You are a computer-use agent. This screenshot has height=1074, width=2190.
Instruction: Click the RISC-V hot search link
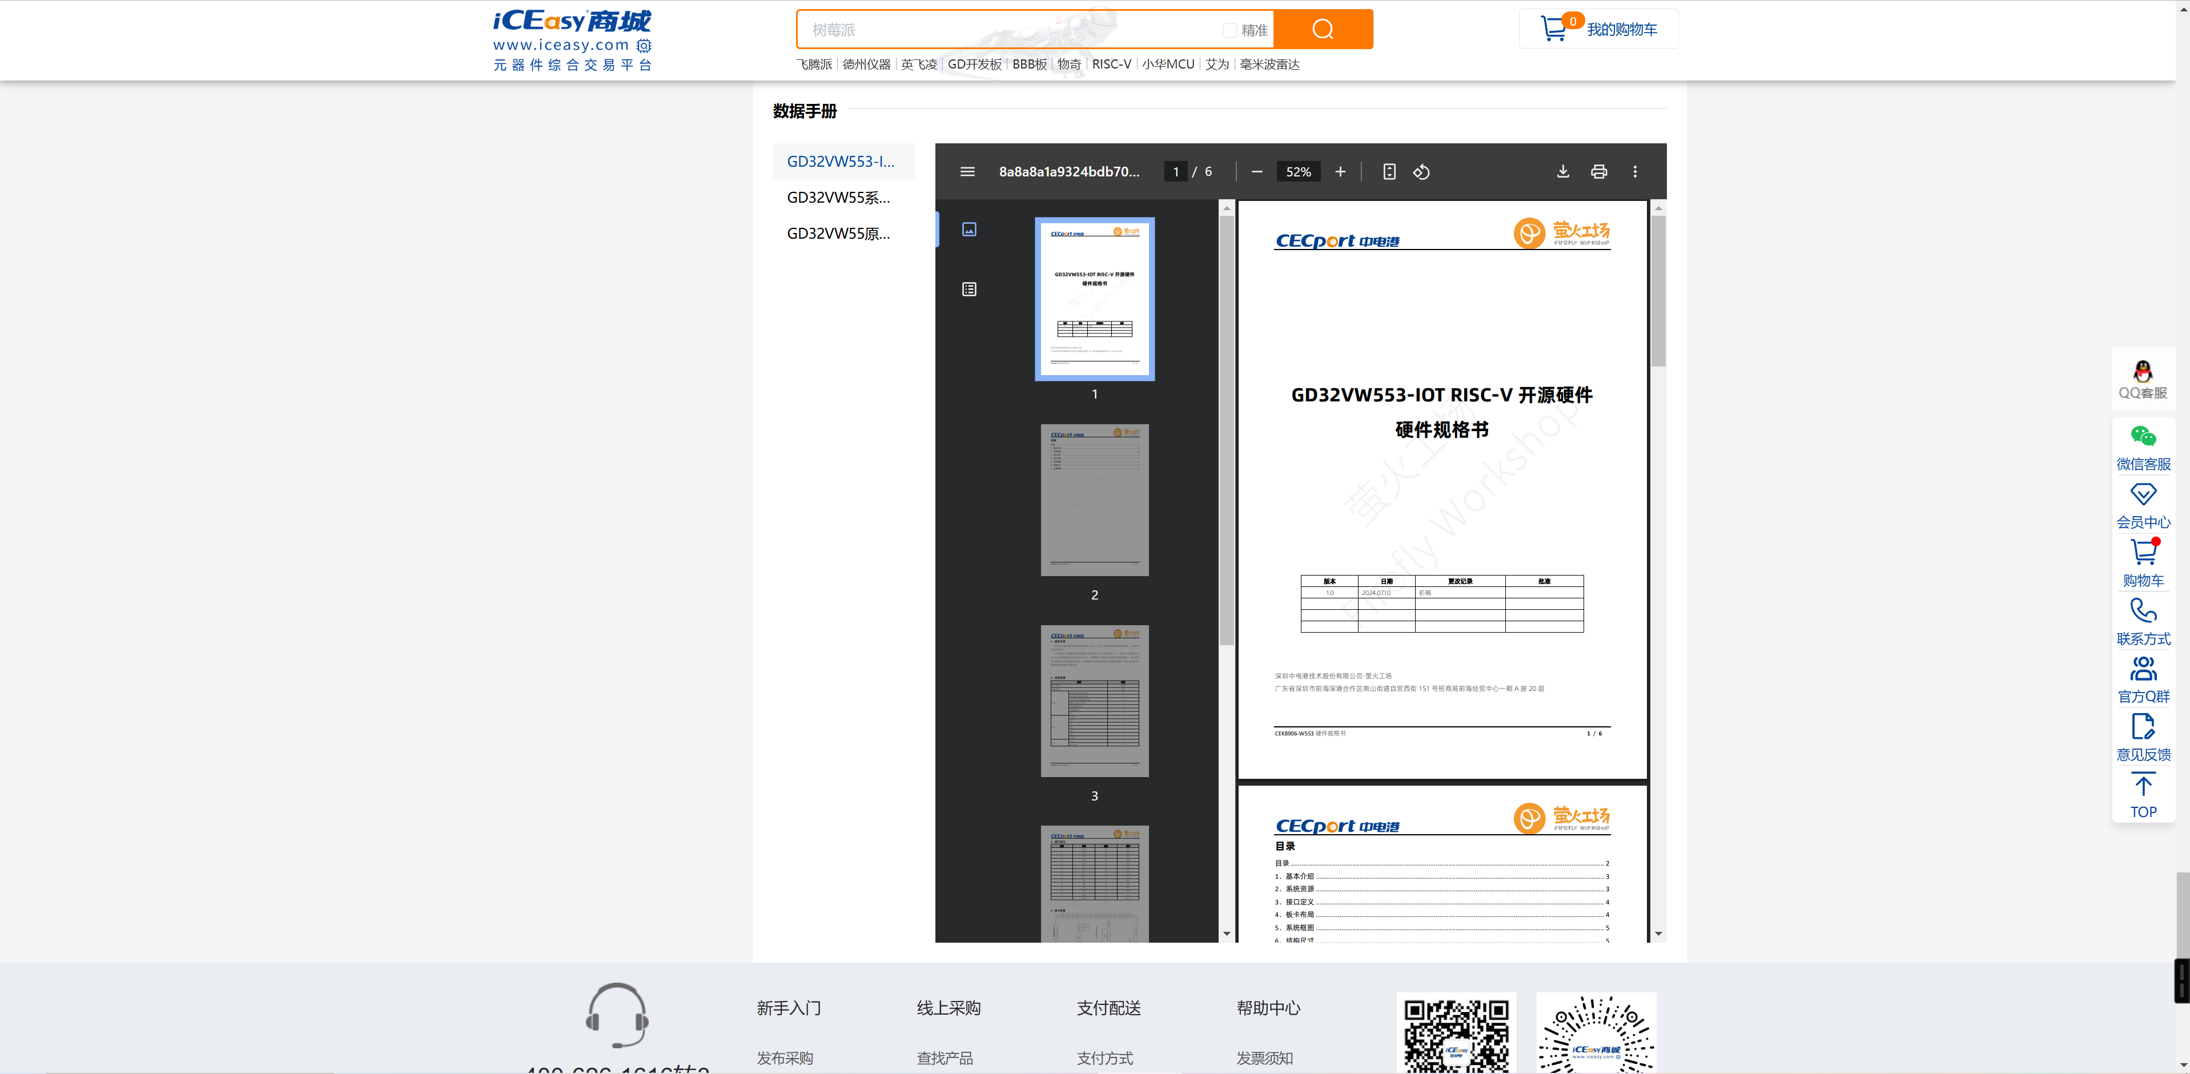(1111, 65)
